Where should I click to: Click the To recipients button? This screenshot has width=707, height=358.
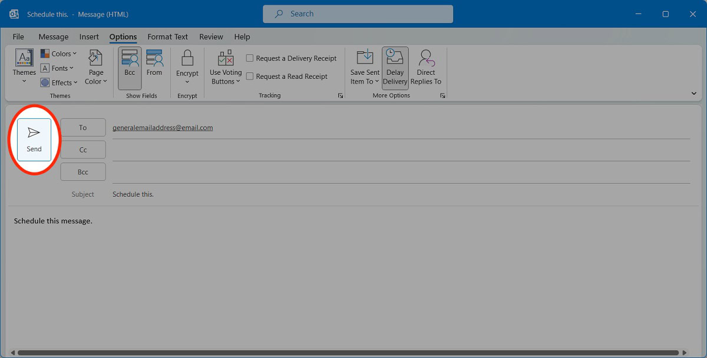coord(83,128)
